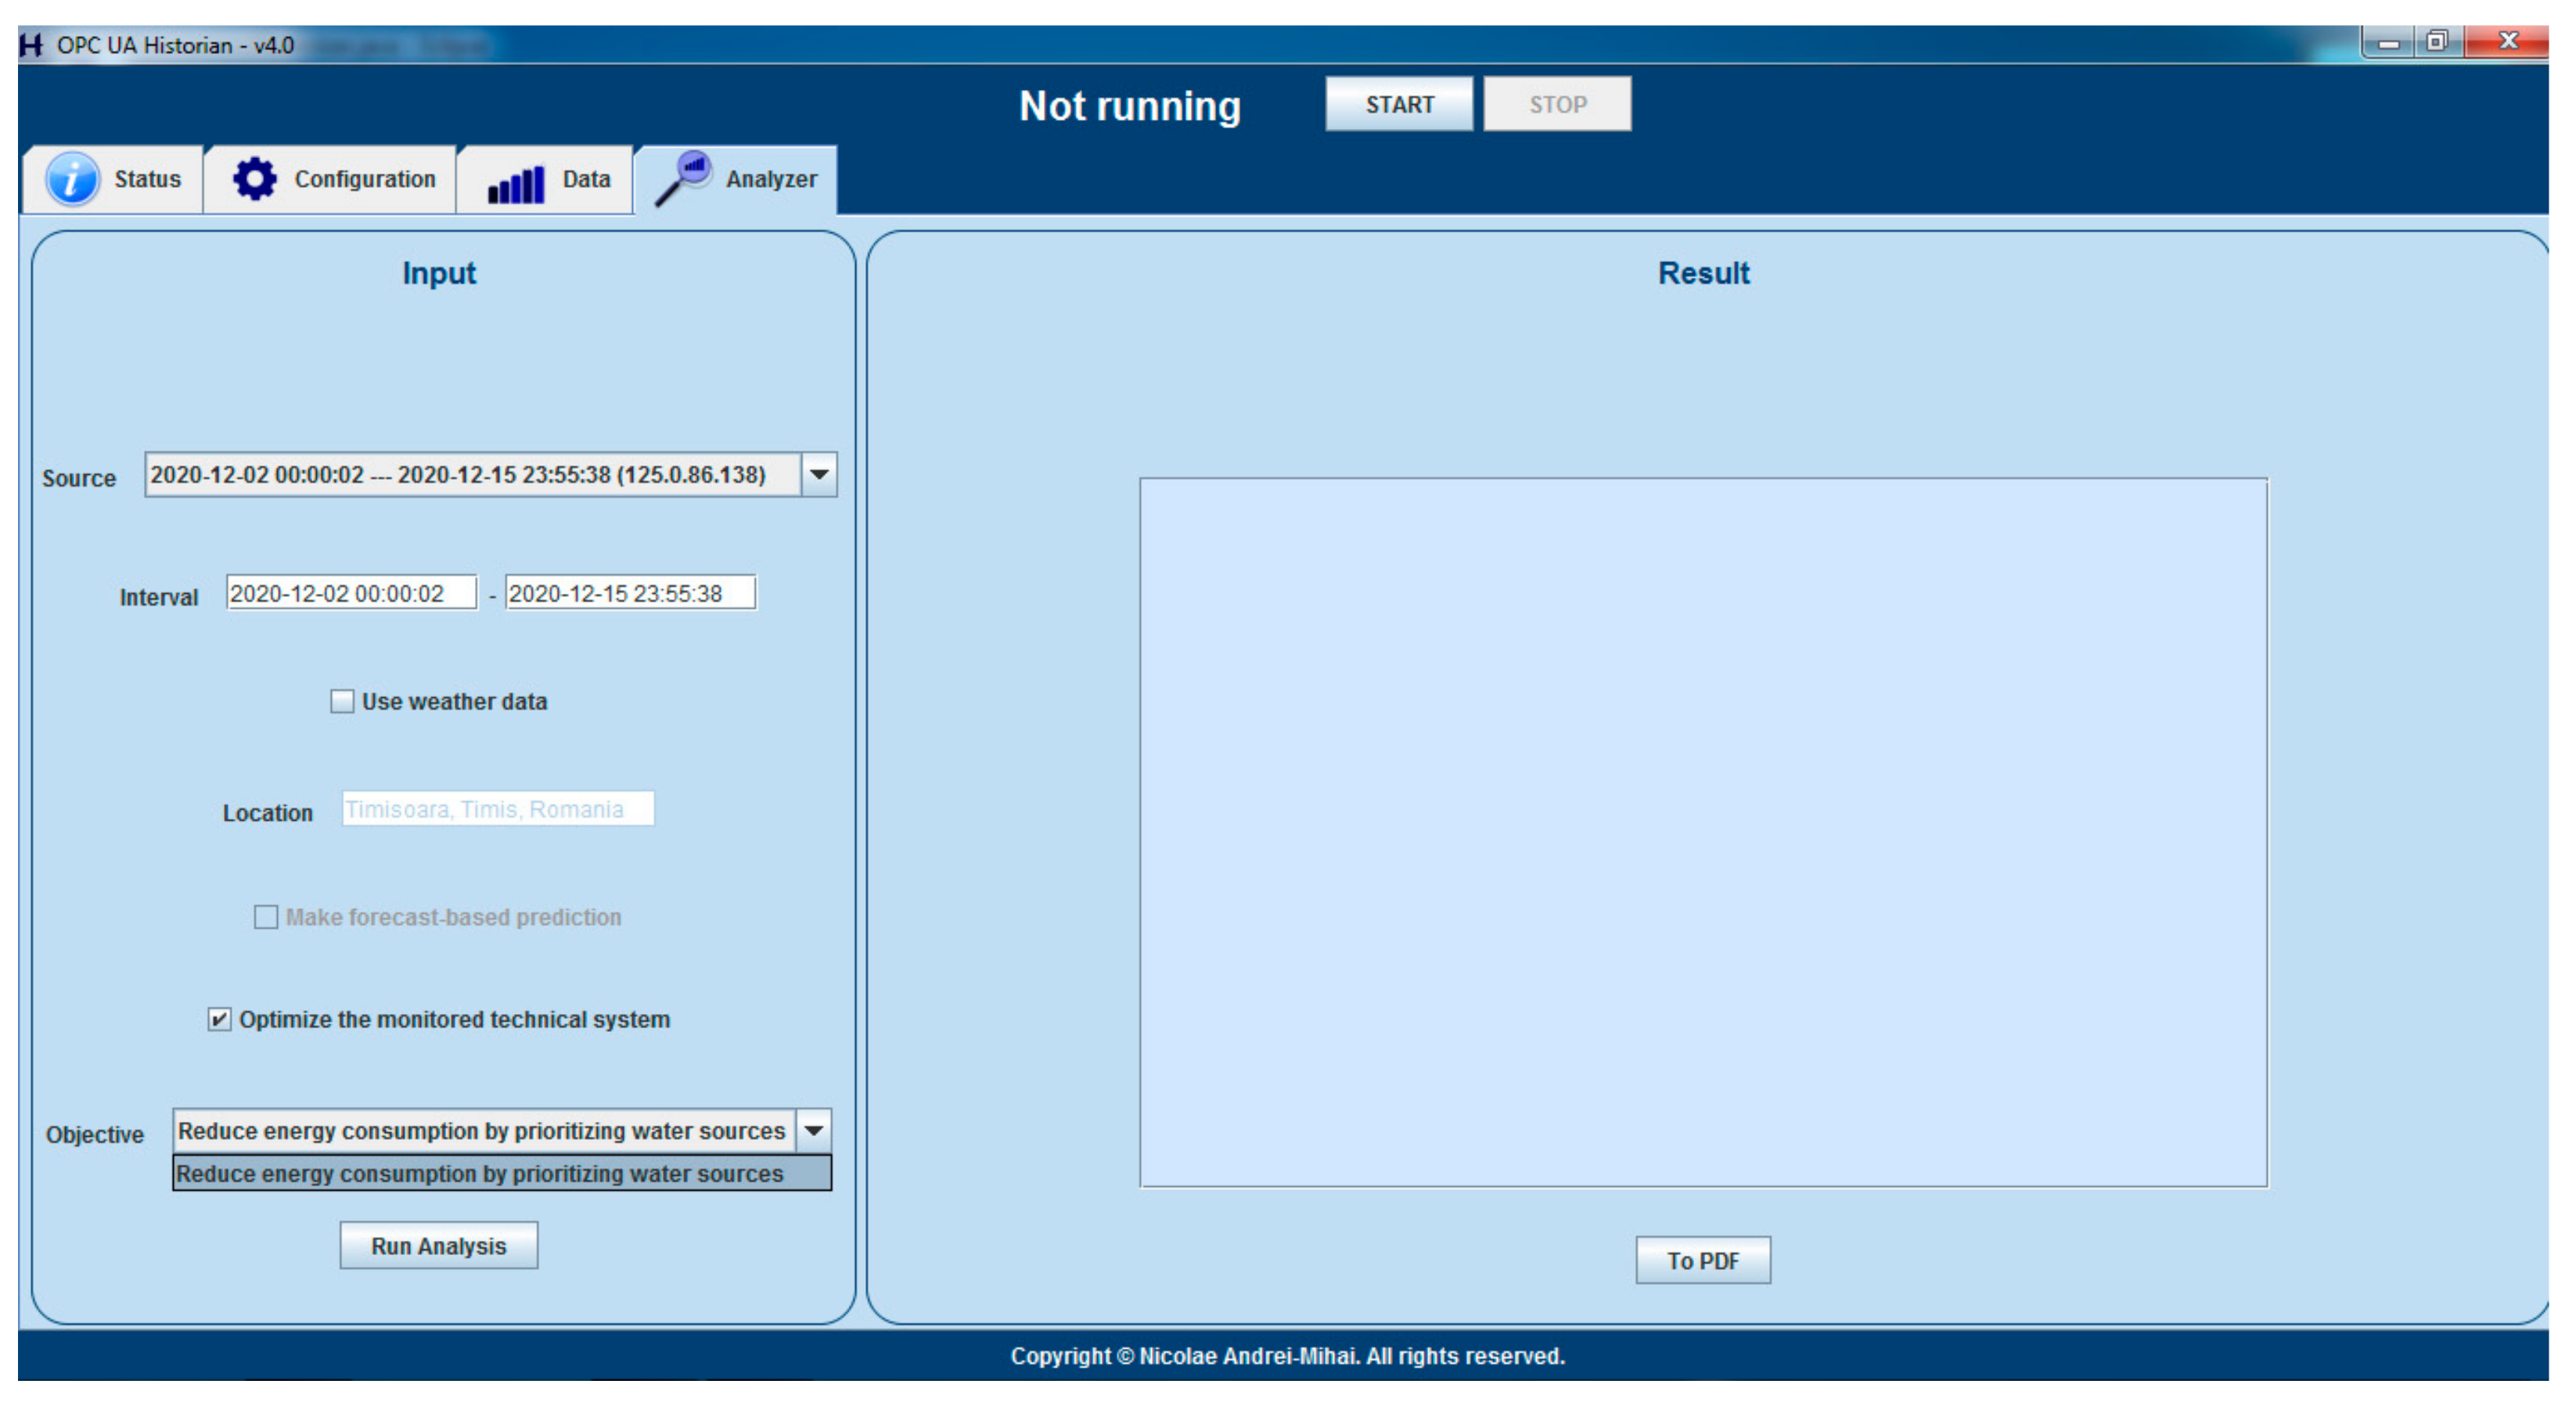Close the OPC UA Historian window
This screenshot has height=1402, width=2576.
tap(2506, 42)
